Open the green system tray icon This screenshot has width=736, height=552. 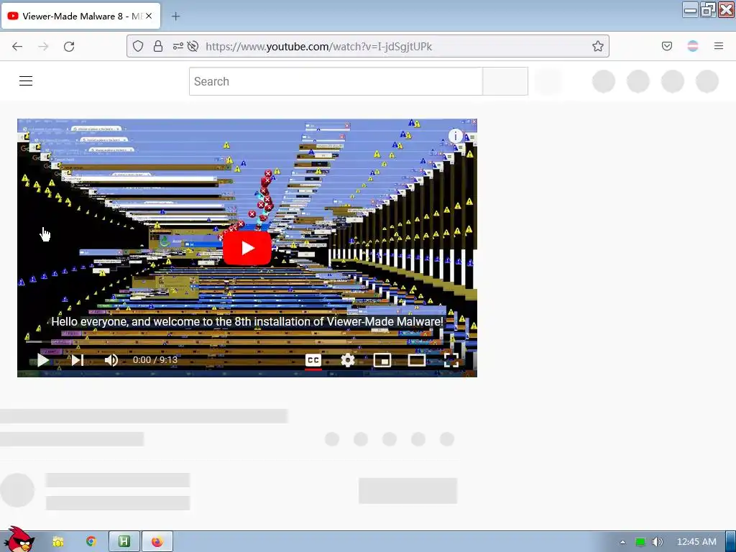click(640, 542)
